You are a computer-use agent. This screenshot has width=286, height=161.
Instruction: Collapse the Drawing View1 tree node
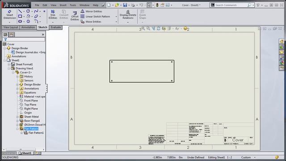click(x=9, y=68)
